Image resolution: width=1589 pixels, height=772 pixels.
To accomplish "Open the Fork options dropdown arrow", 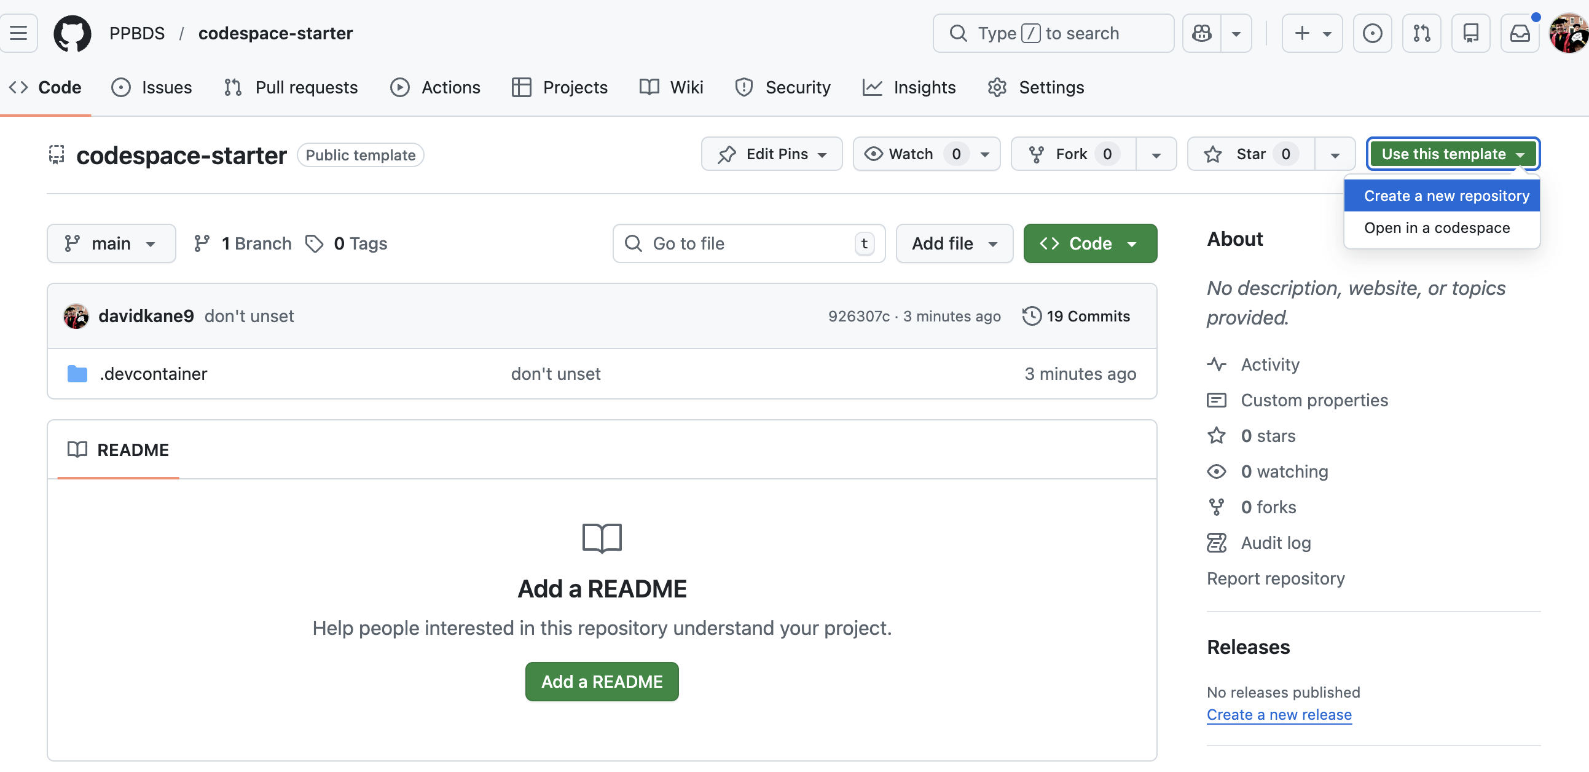I will click(x=1156, y=154).
